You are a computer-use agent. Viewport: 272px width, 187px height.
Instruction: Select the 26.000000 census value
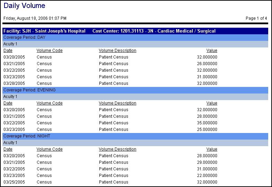[207, 64]
